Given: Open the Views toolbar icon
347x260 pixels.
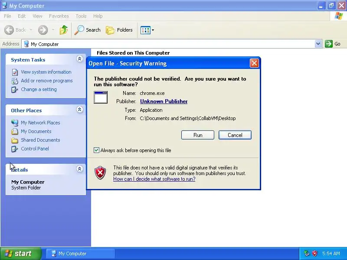Looking at the screenshot, I should [x=145, y=30].
